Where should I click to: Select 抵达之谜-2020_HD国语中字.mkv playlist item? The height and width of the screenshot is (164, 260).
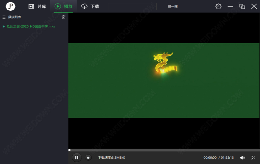pyautogui.click(x=31, y=27)
